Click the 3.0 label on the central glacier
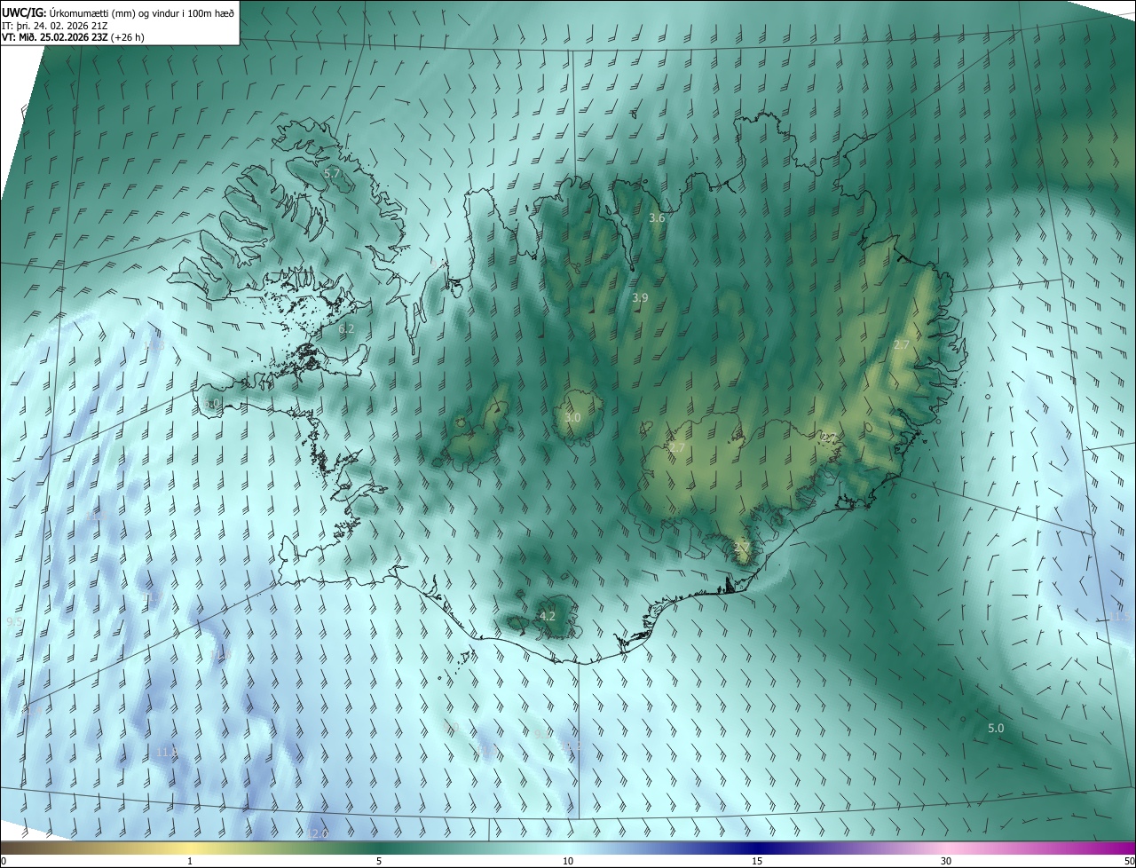This screenshot has width=1136, height=868. [572, 417]
